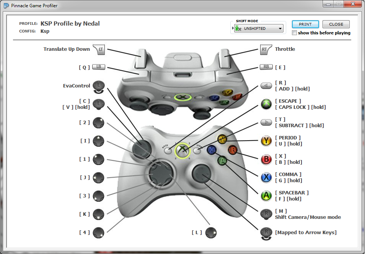Image resolution: width=365 pixels, height=254 pixels.
Task: Click the red B button icon
Action: (266, 159)
